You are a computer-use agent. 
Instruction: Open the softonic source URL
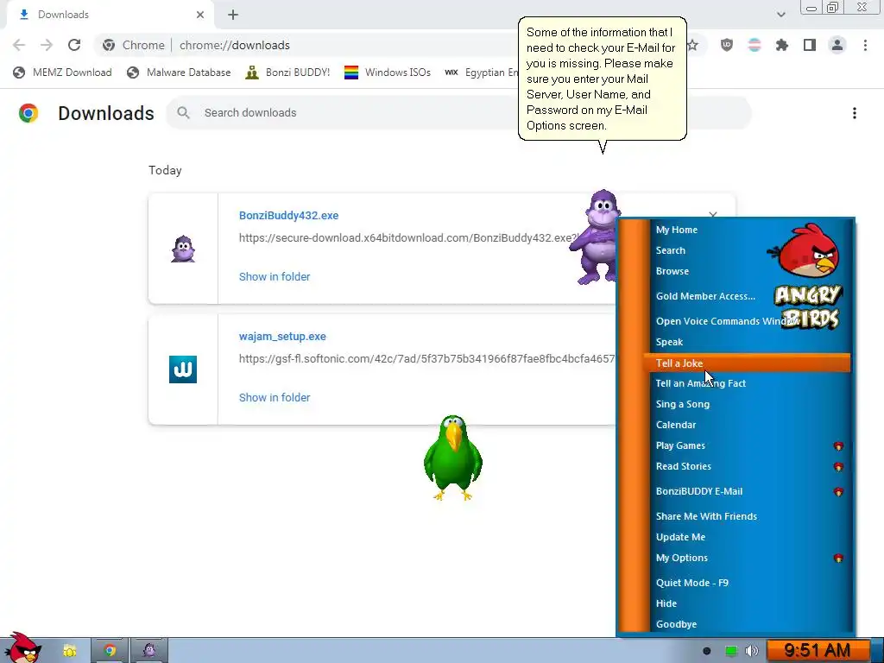click(426, 358)
